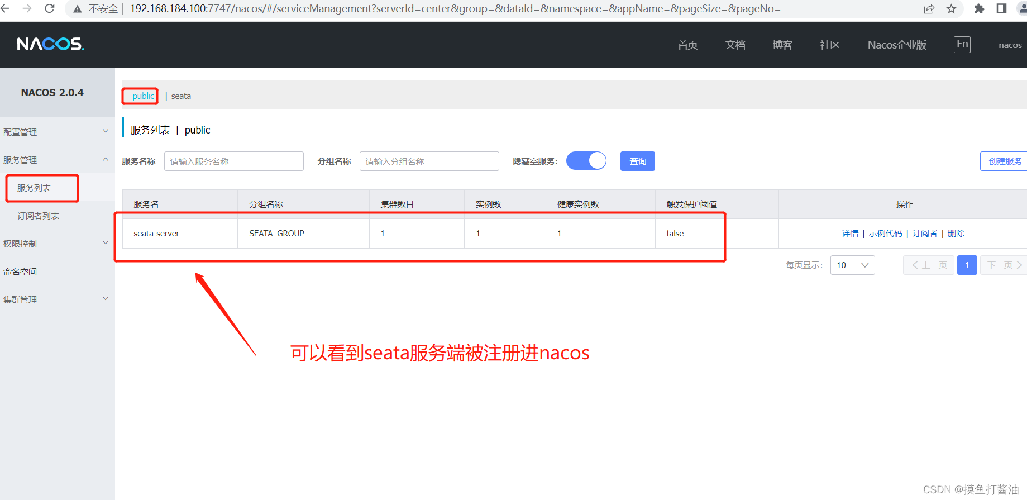Click the browser forward arrow
Viewport: 1027px width, 500px height.
[27, 8]
